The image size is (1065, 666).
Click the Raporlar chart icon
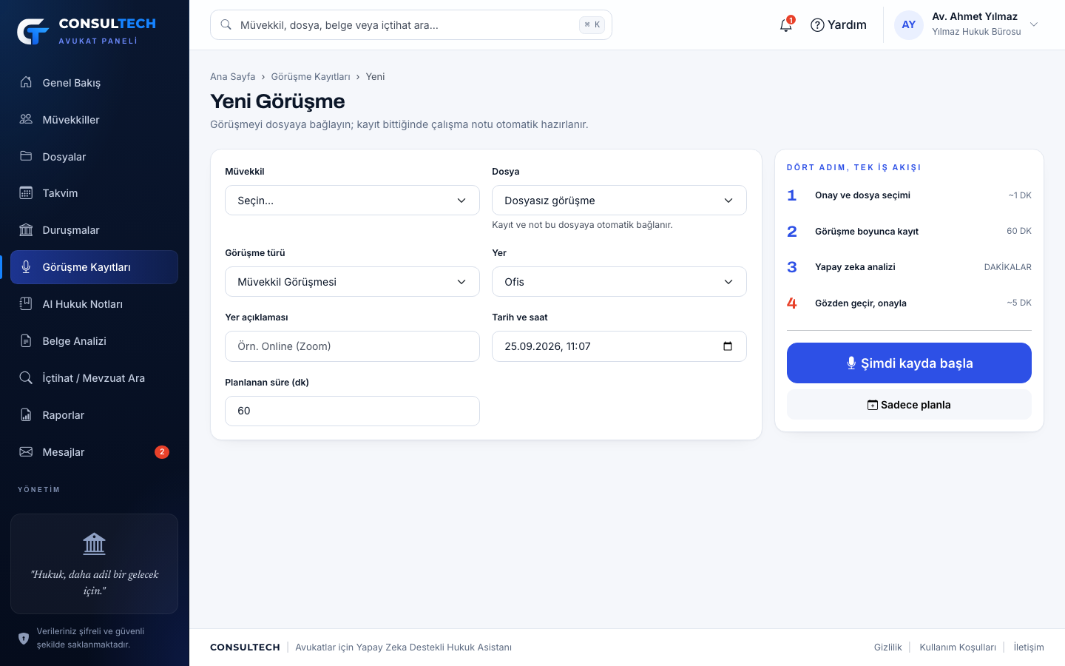pos(26,415)
